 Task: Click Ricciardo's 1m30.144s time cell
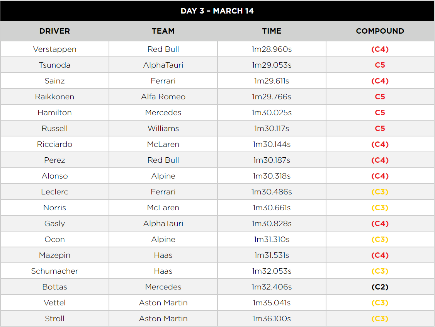pyautogui.click(x=272, y=144)
